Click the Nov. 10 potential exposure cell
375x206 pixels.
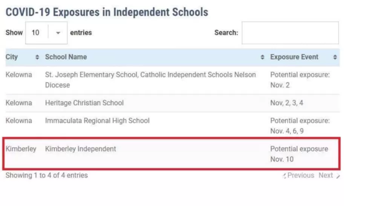[299, 154]
